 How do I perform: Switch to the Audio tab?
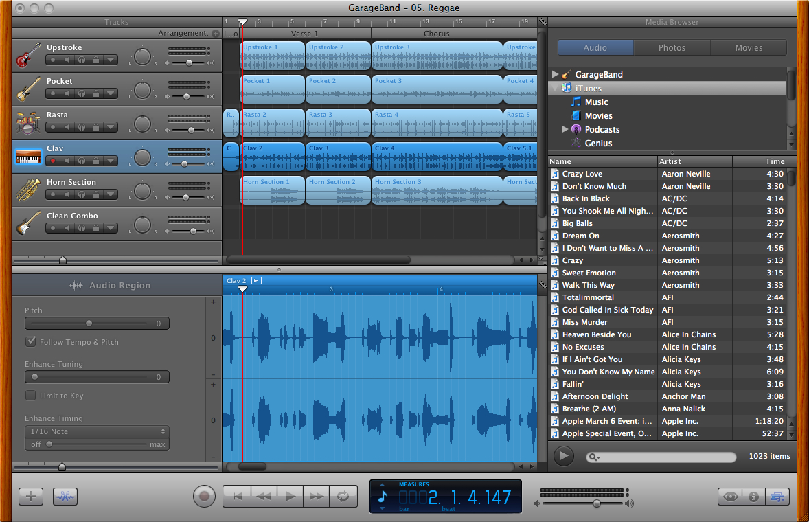coord(595,47)
